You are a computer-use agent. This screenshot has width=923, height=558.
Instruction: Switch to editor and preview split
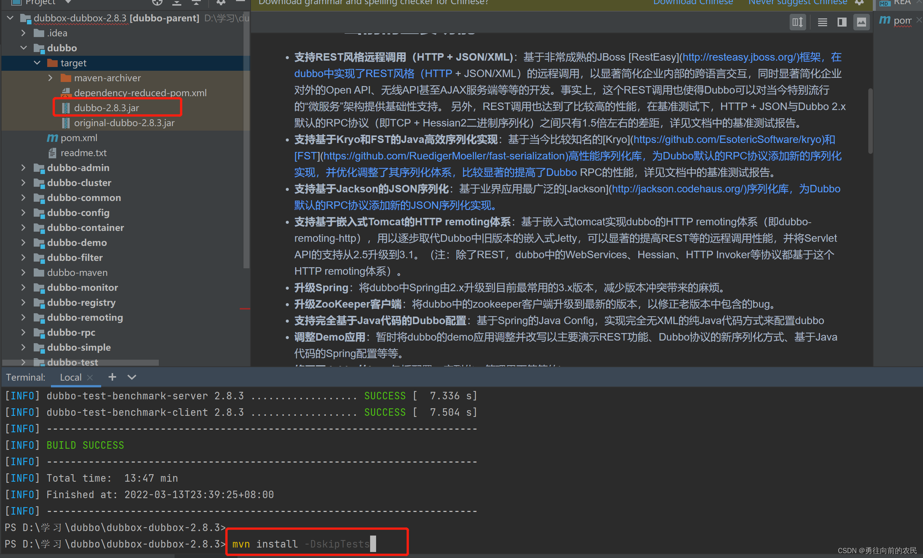842,22
